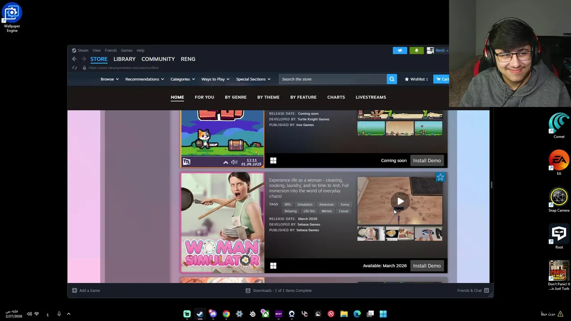Expand the Special Sections dropdown
The width and height of the screenshot is (571, 321).
[253, 79]
